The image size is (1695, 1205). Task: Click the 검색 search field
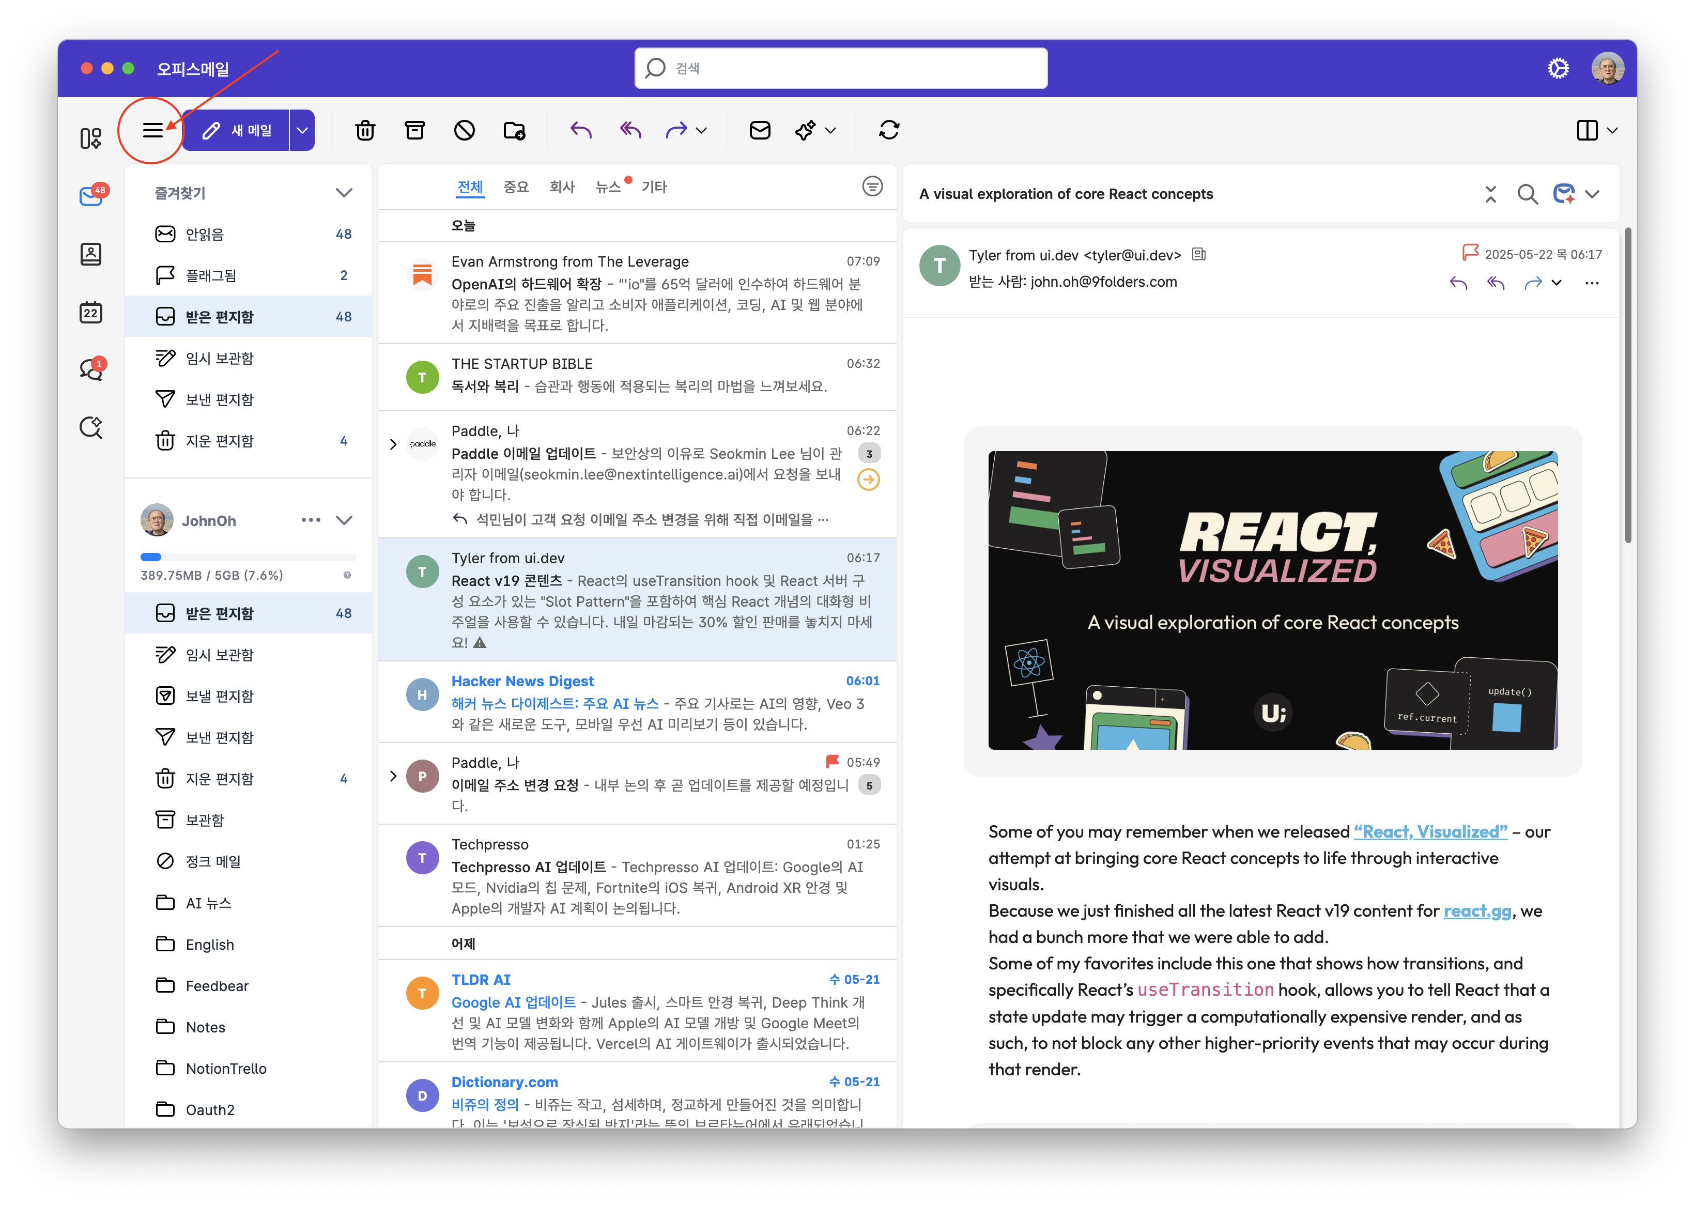[841, 68]
